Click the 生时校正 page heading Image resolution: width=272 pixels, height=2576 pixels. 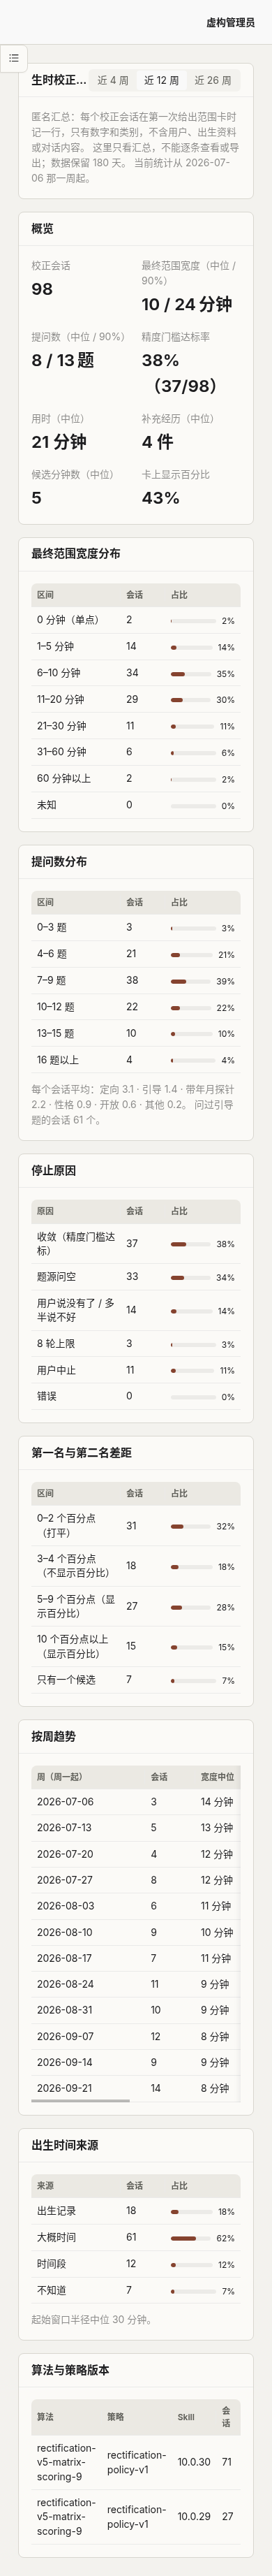(58, 80)
